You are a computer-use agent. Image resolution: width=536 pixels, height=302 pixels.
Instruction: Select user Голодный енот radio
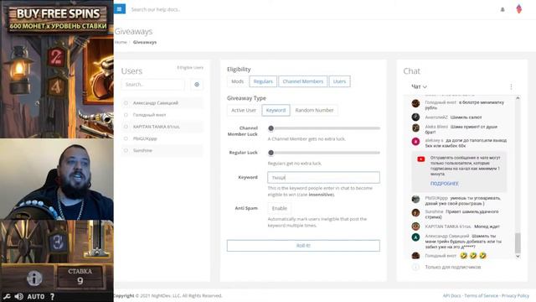point(126,115)
